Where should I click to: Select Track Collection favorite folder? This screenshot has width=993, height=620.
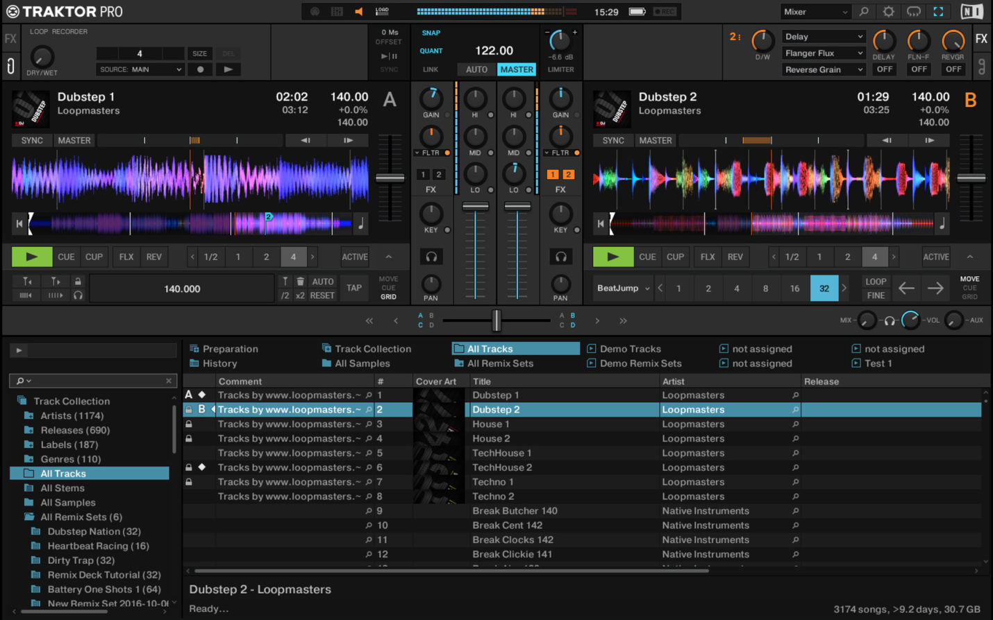tap(372, 349)
